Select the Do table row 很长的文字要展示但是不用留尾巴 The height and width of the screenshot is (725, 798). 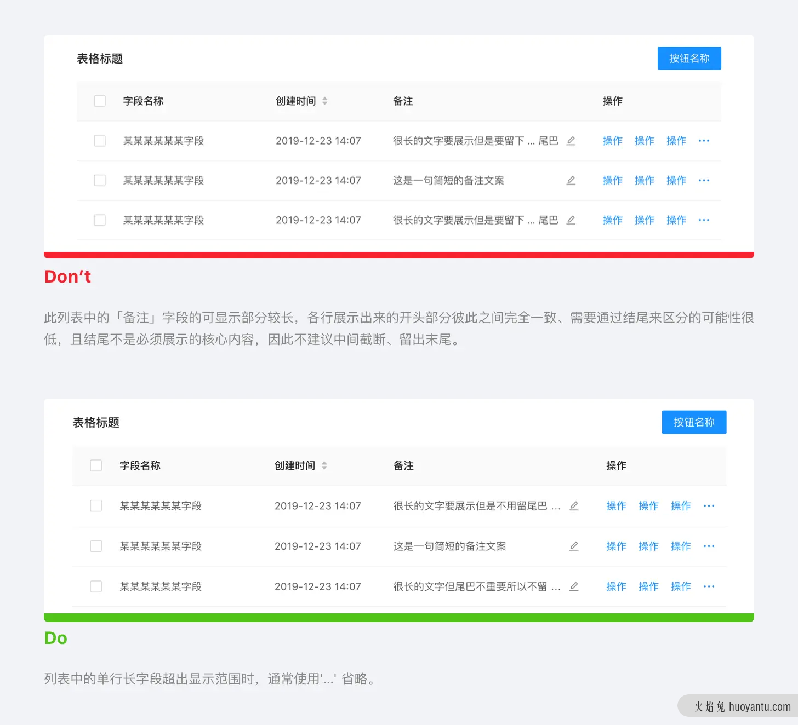click(96, 506)
